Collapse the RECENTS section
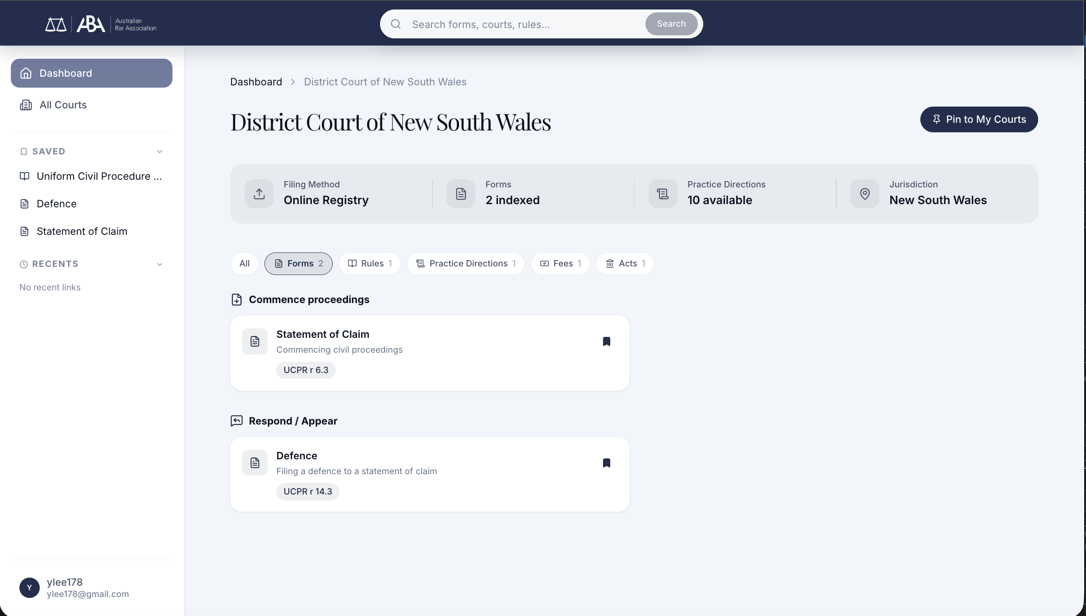Image resolution: width=1086 pixels, height=616 pixels. click(159, 264)
